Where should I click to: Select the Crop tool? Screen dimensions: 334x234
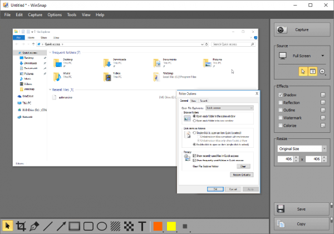click(21, 226)
